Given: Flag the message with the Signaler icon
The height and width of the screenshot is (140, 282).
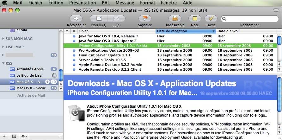Looking at the screenshot, I should tap(145, 18).
